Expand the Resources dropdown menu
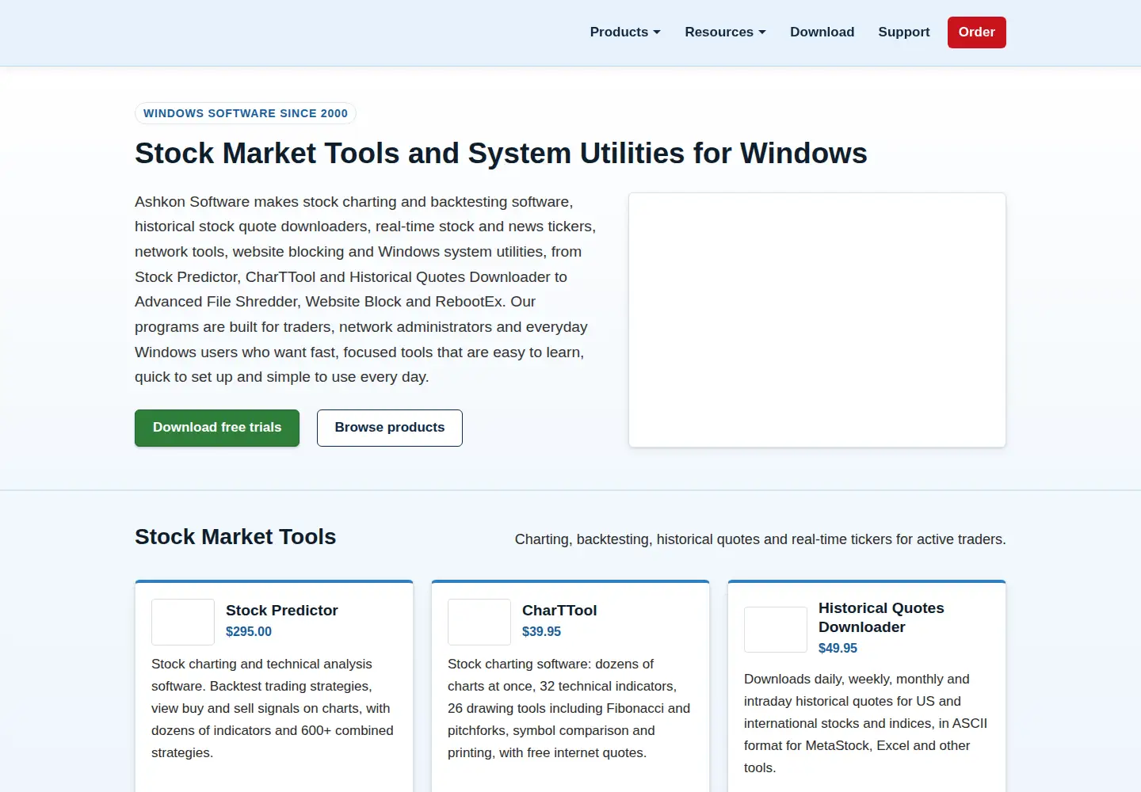Screen dimensions: 1141x792 pos(725,32)
